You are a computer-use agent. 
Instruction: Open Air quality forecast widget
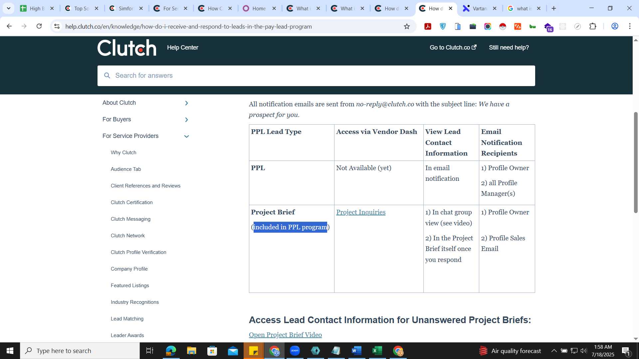pos(510,351)
